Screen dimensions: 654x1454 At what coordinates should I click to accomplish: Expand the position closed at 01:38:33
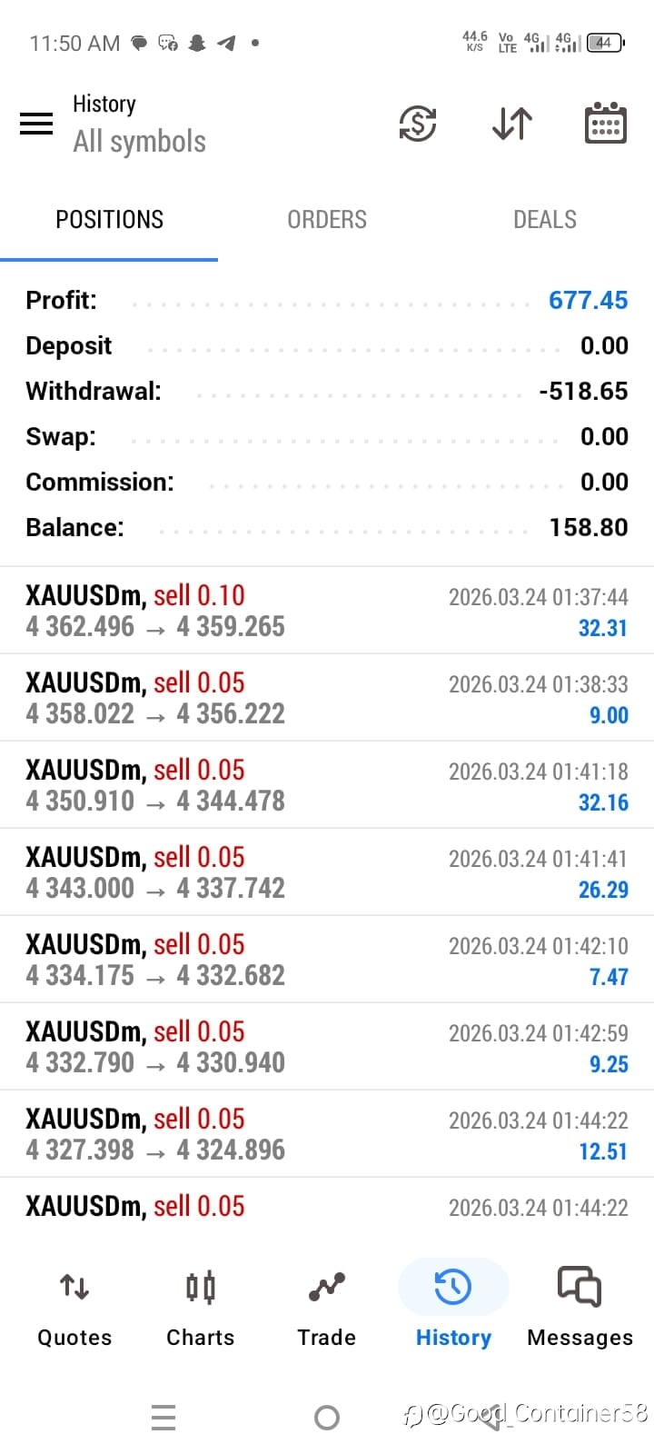tap(327, 698)
